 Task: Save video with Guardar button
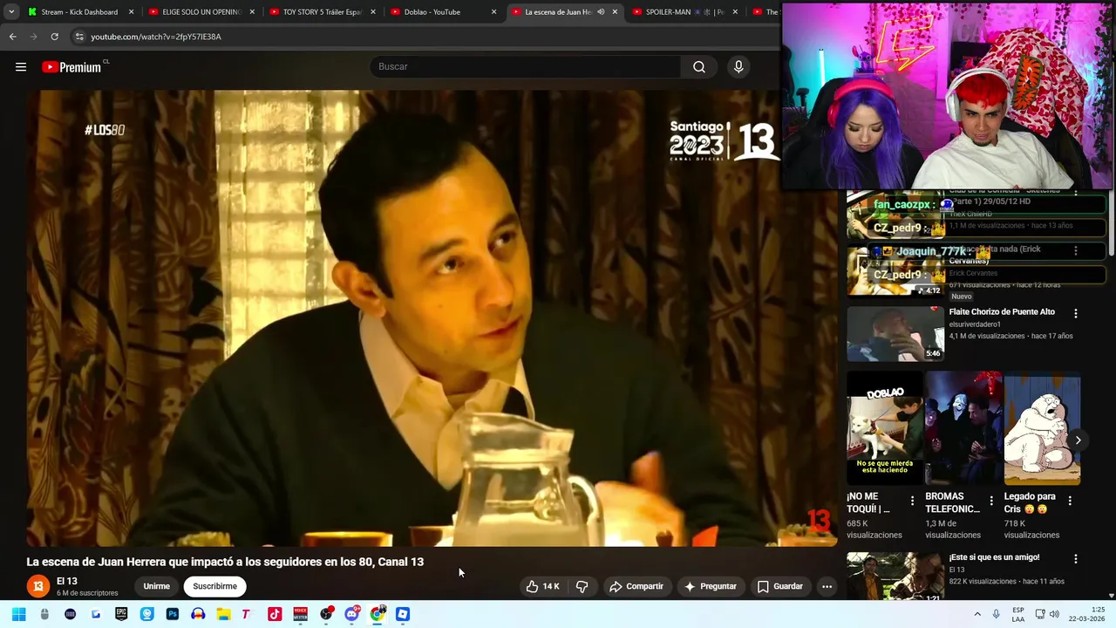pyautogui.click(x=780, y=586)
